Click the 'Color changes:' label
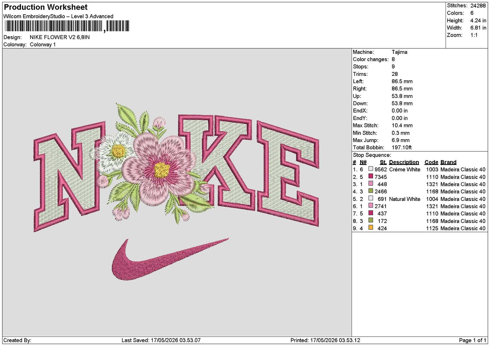The height and width of the screenshot is (346, 490). [x=371, y=59]
